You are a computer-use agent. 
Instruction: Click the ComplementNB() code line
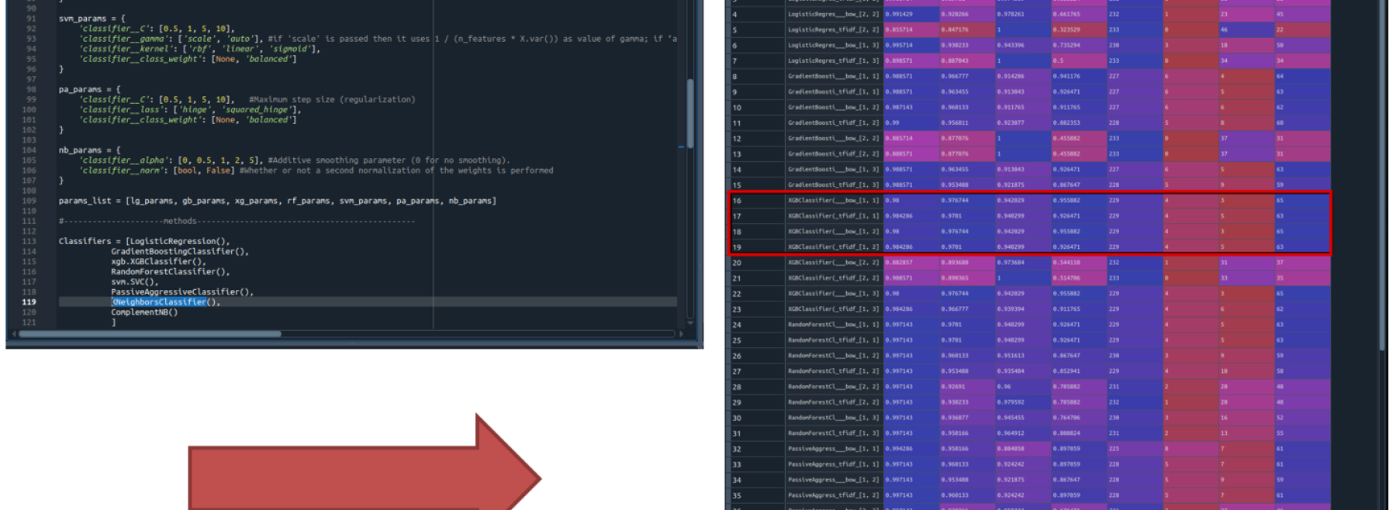pyautogui.click(x=144, y=312)
